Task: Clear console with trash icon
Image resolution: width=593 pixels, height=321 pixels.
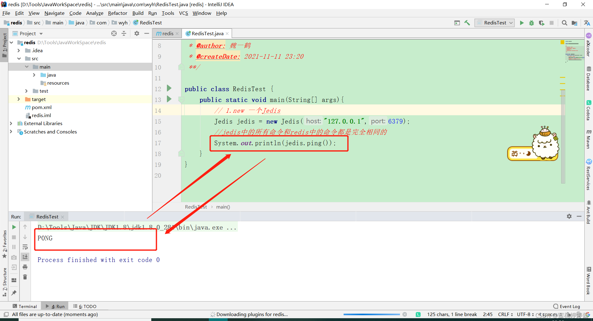Action: [x=25, y=277]
